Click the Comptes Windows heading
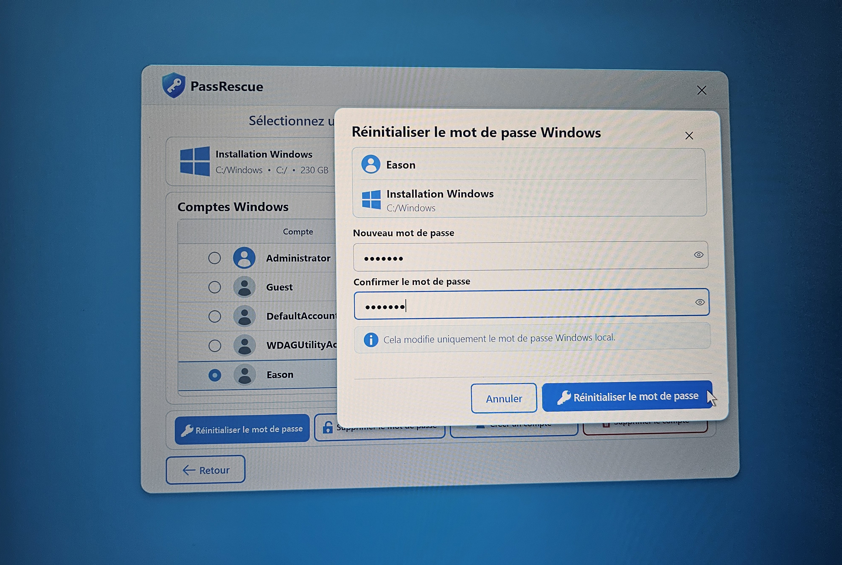842x565 pixels. tap(233, 207)
